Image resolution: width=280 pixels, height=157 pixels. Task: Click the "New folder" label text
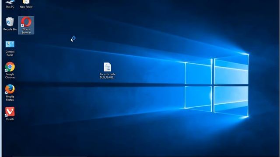tap(26, 7)
